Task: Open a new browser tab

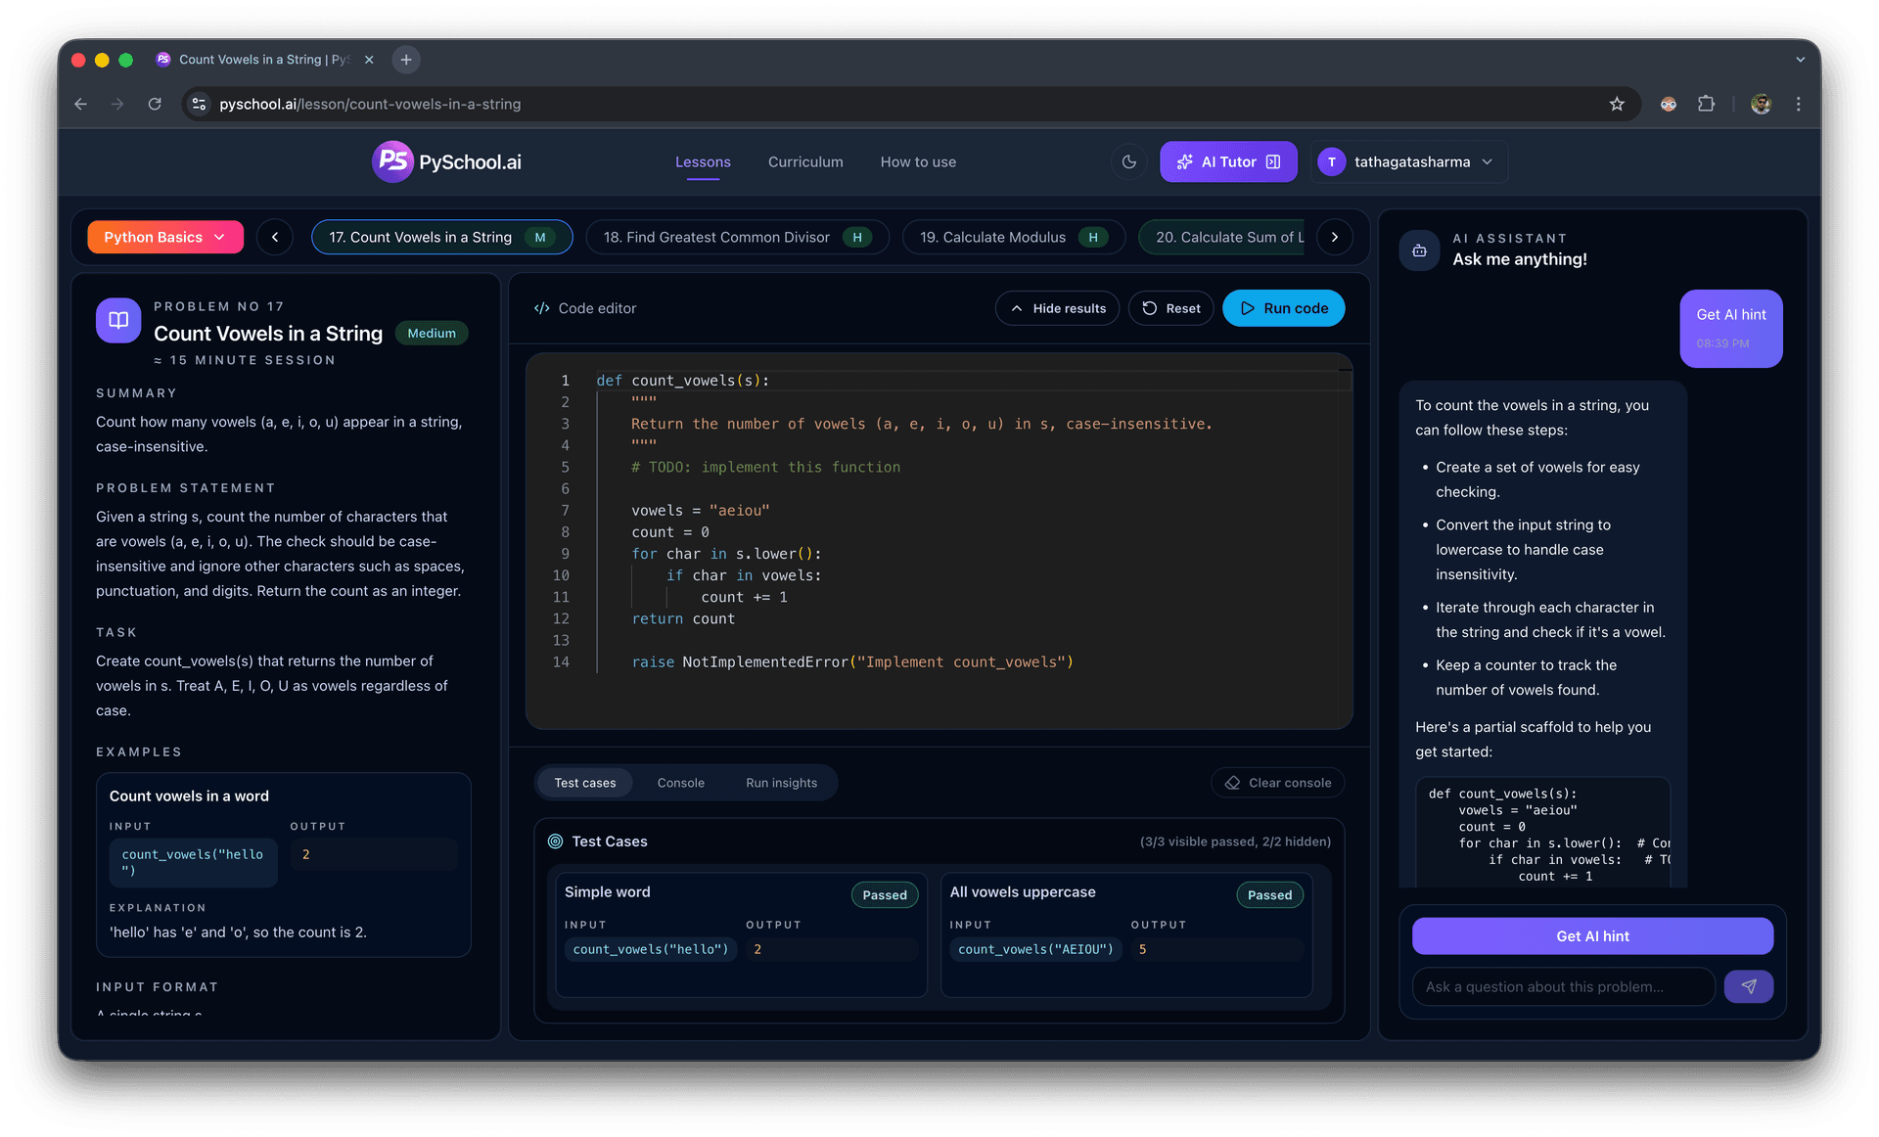Action: click(x=406, y=60)
